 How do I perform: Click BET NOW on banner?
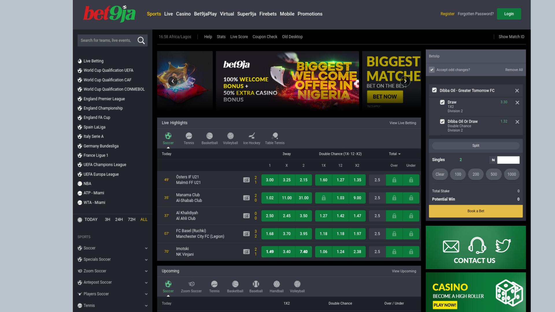tap(385, 97)
